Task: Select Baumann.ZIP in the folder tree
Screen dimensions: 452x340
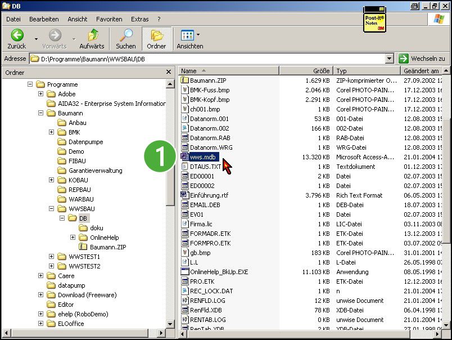Action: tap(108, 247)
